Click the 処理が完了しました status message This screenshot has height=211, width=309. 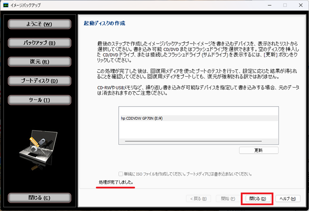click(116, 182)
